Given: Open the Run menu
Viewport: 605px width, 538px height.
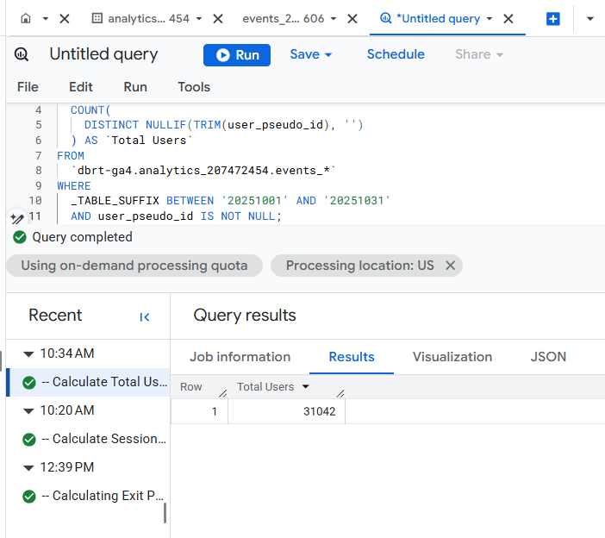Looking at the screenshot, I should coord(135,87).
